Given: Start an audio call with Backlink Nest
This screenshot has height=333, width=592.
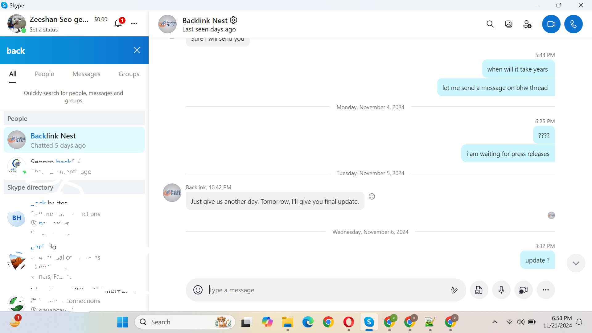Looking at the screenshot, I should click(x=573, y=24).
